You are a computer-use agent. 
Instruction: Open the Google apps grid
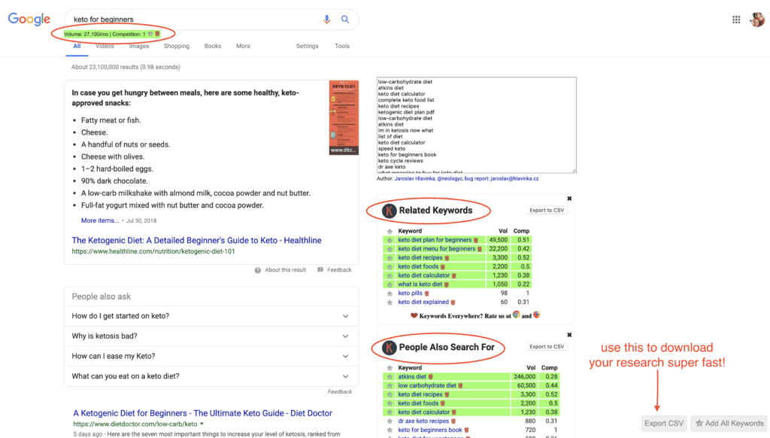(736, 20)
